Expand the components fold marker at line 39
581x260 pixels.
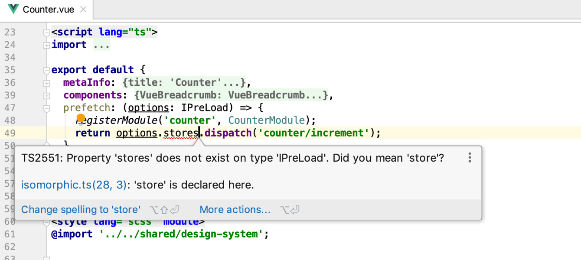47,95
